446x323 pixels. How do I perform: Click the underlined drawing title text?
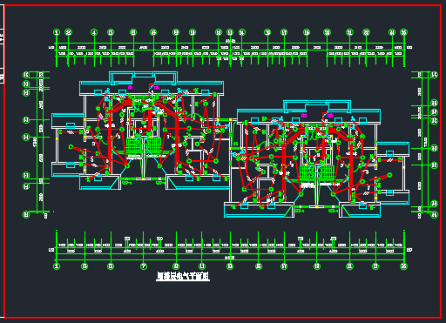183,276
